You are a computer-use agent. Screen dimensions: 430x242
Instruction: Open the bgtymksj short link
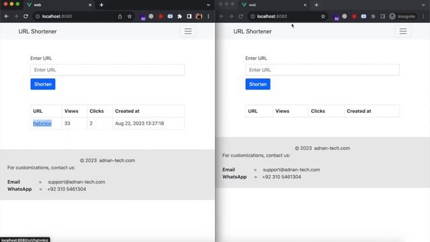tap(42, 124)
